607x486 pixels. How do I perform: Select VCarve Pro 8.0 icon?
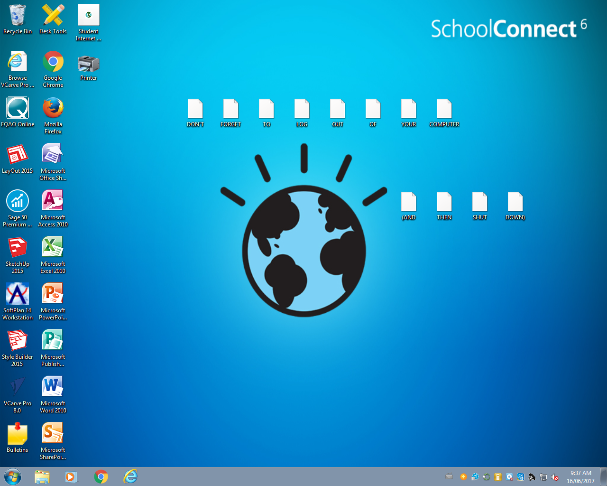tap(18, 395)
